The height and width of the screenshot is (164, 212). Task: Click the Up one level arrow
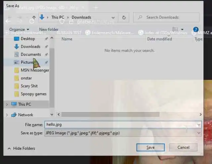coord(34,18)
